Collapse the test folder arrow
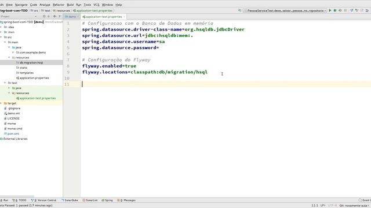The height and width of the screenshot is (208, 371). tap(5, 83)
